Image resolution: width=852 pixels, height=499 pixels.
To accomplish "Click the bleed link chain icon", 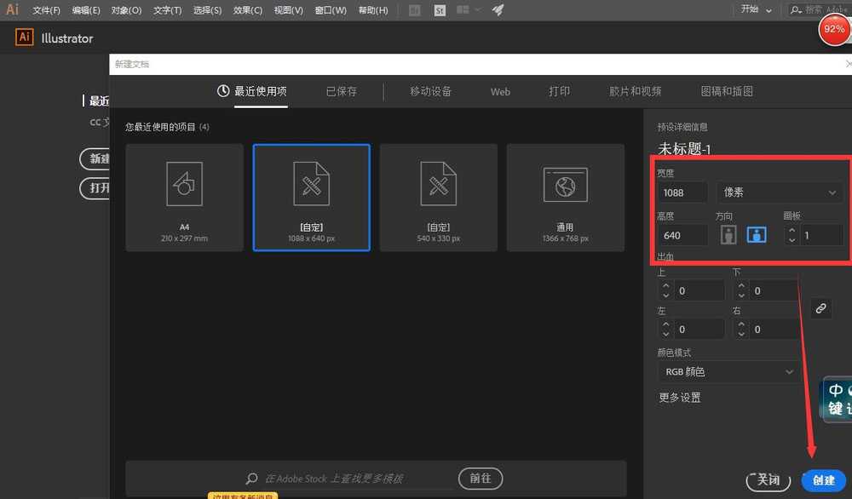I will tap(820, 308).
